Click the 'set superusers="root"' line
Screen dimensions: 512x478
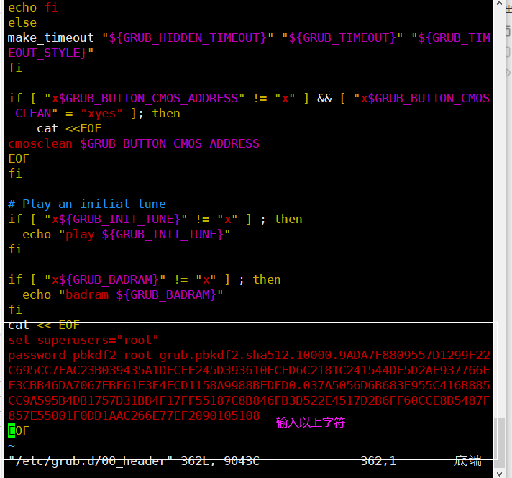(83, 340)
